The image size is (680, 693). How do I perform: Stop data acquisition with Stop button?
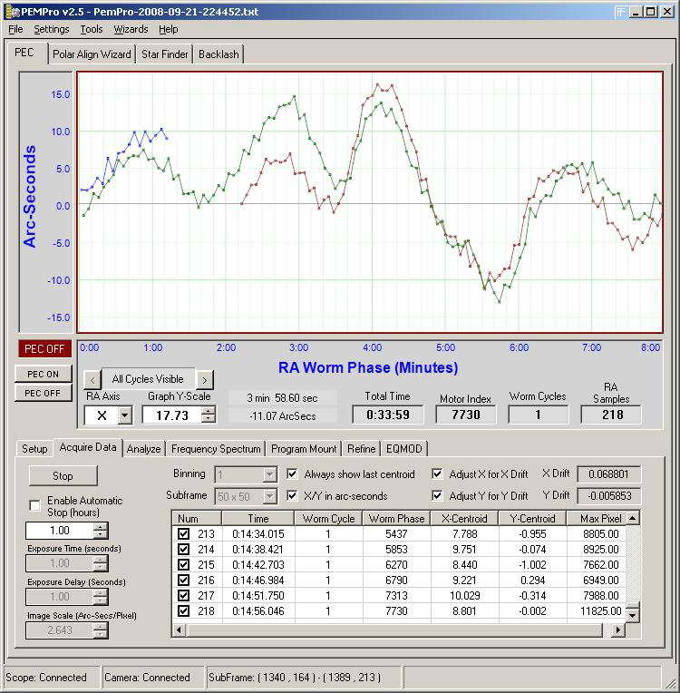tap(63, 476)
